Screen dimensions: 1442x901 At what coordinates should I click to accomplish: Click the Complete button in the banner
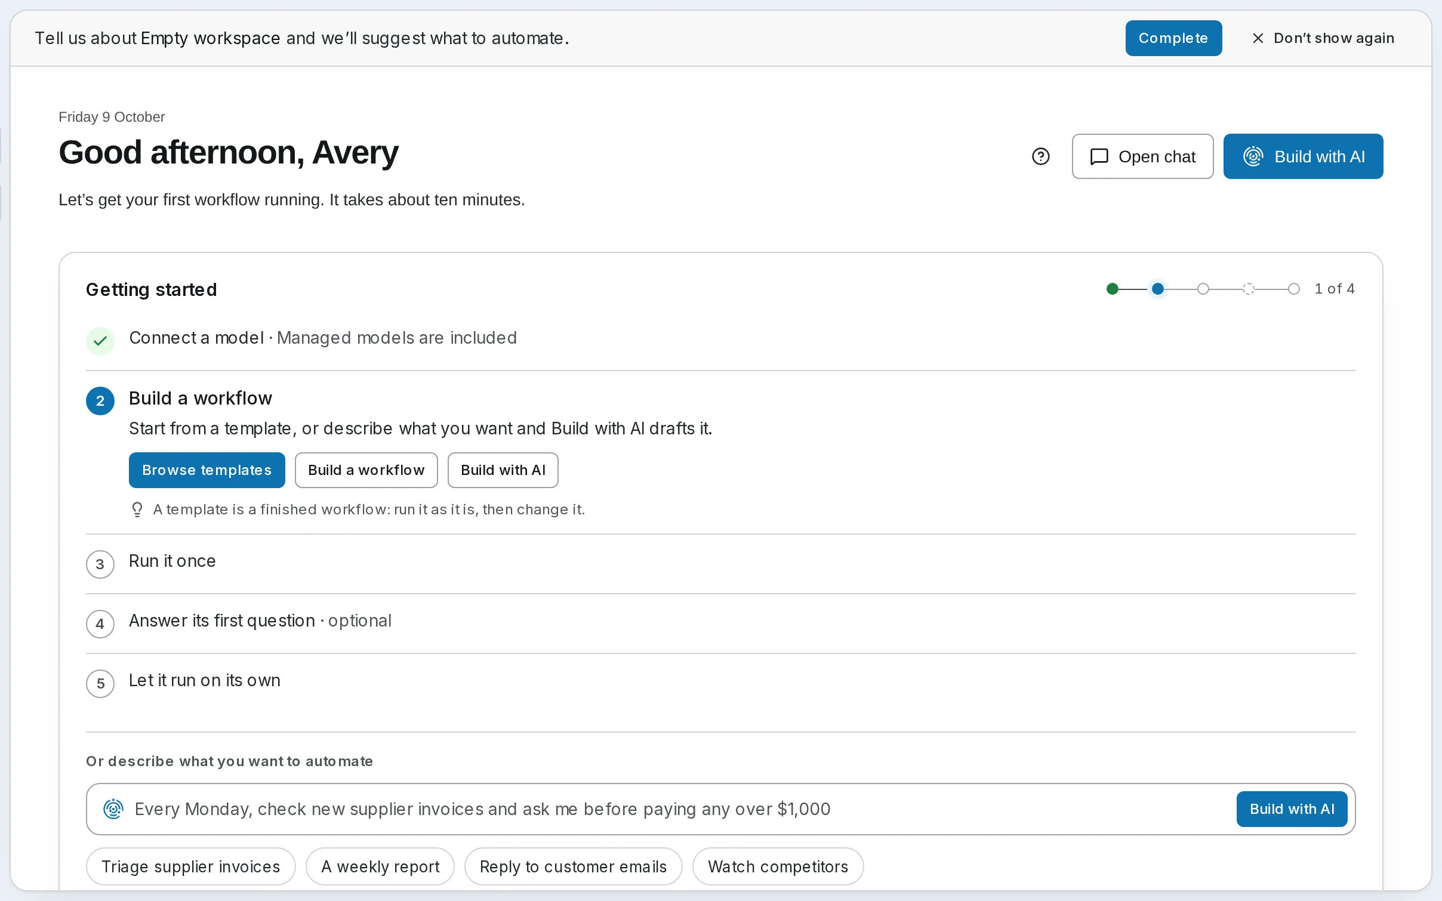(1173, 38)
